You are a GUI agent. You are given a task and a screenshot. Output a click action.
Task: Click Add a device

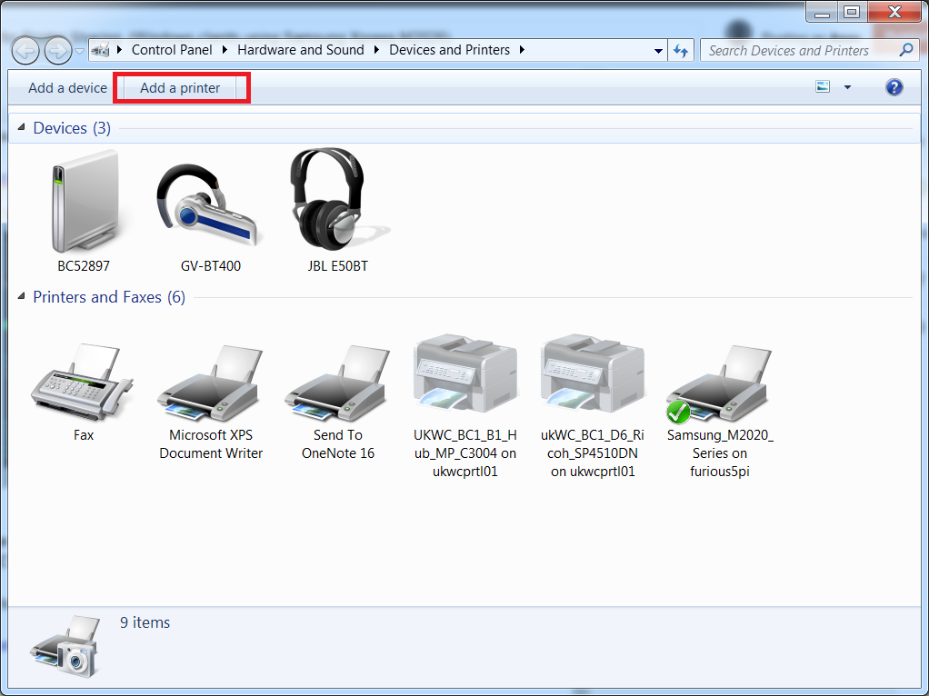pos(65,87)
